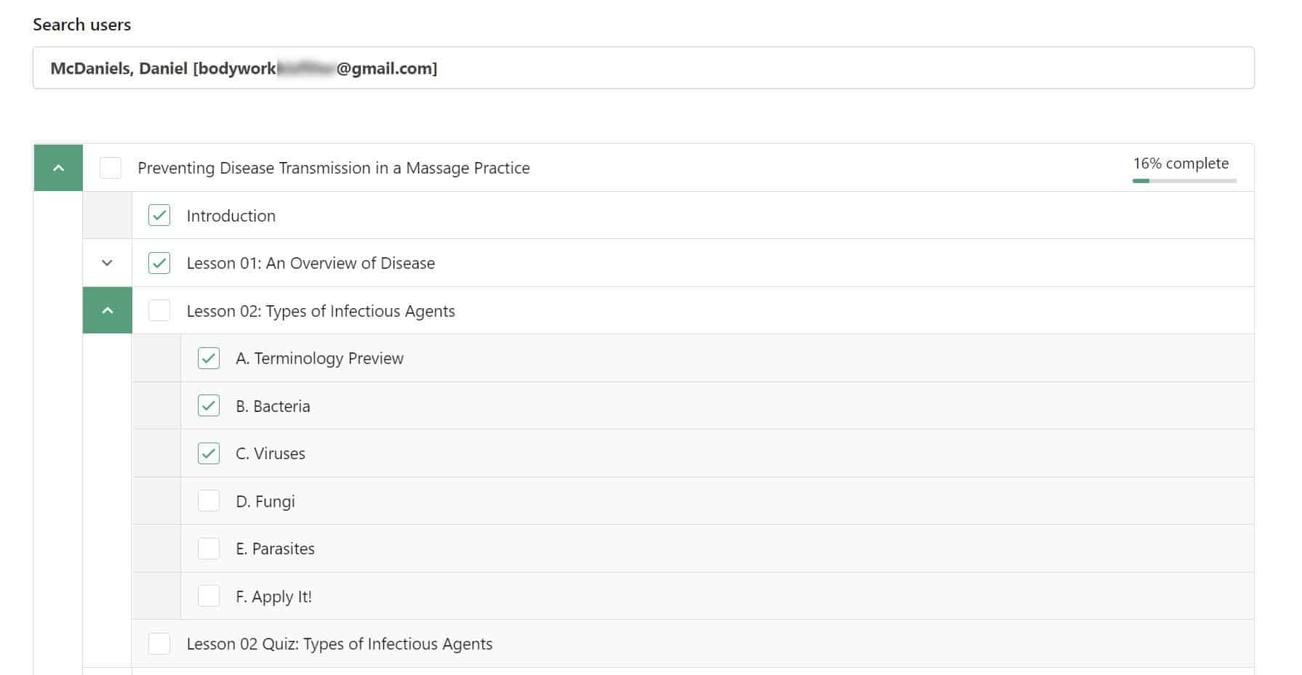This screenshot has width=1302, height=675.
Task: Check the Lesson 02 Quiz checkbox
Action: point(159,644)
